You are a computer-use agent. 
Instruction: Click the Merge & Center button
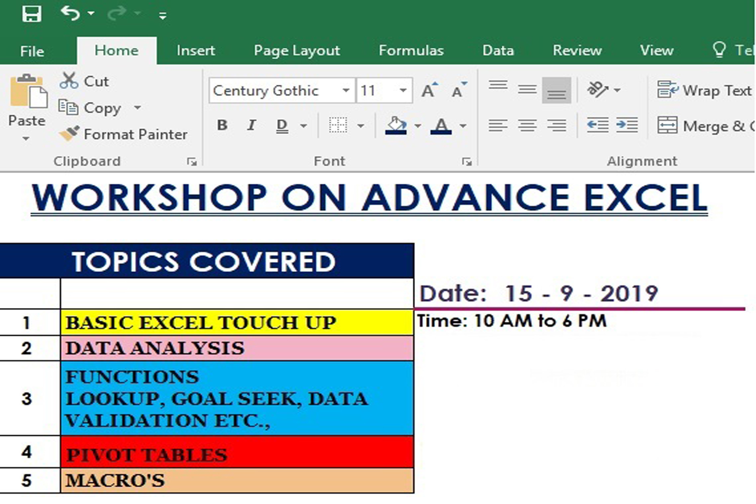click(x=705, y=126)
